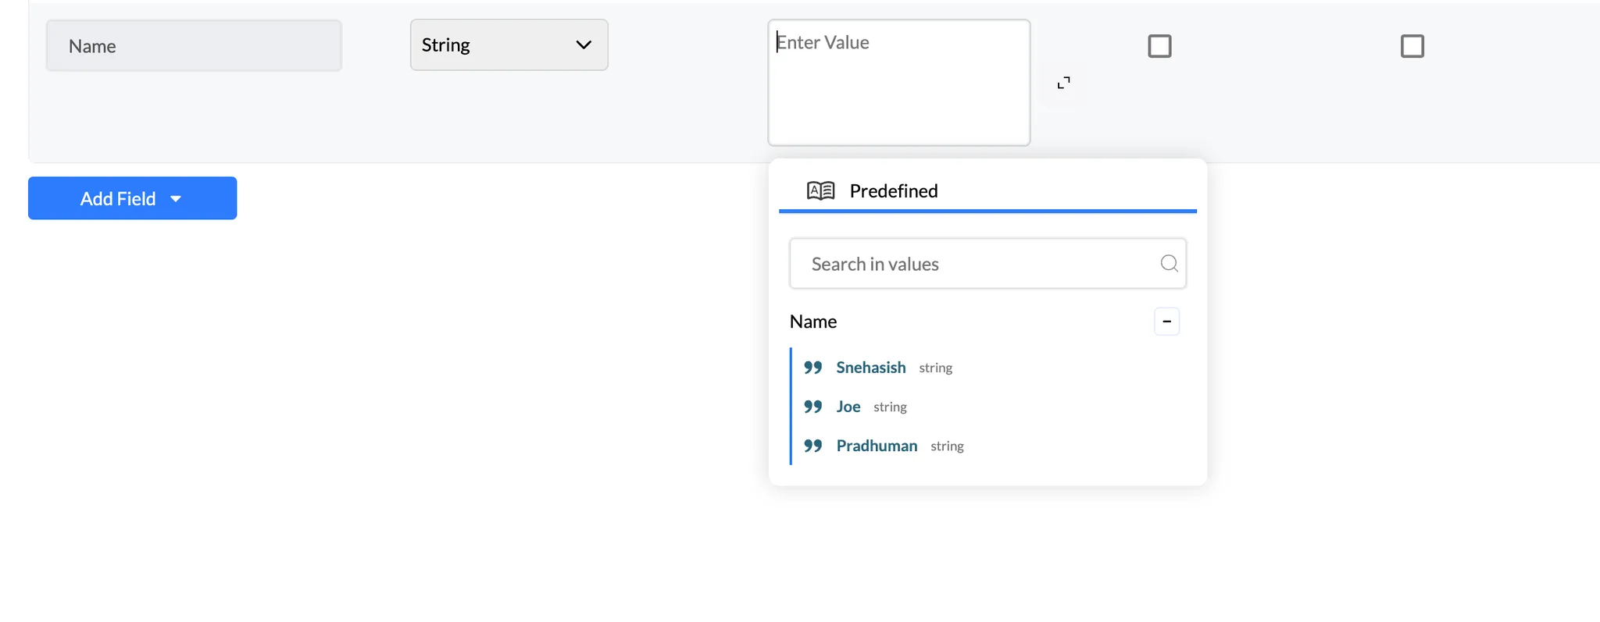The height and width of the screenshot is (622, 1600).
Task: Click the quote icon beside Snehasish
Action: click(813, 368)
